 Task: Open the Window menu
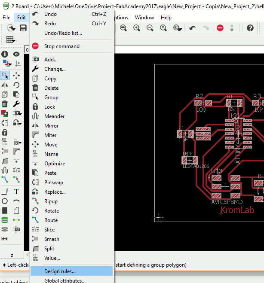pyautogui.click(x=144, y=18)
